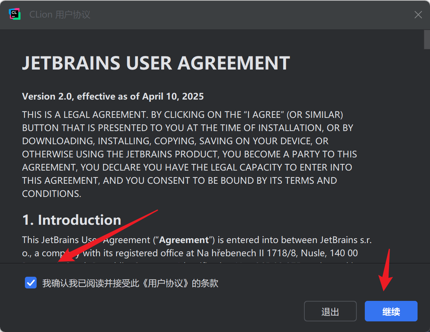Screen dimensions: 430x332
Task: Click the 'JETBRAINS USER AGREEMENT' heading
Action: 156,63
